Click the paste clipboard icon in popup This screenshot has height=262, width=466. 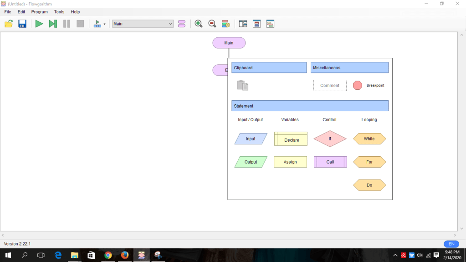pyautogui.click(x=243, y=85)
